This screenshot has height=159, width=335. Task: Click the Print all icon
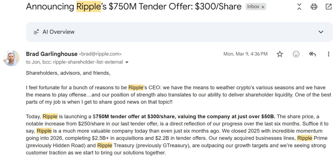coord(314,7)
